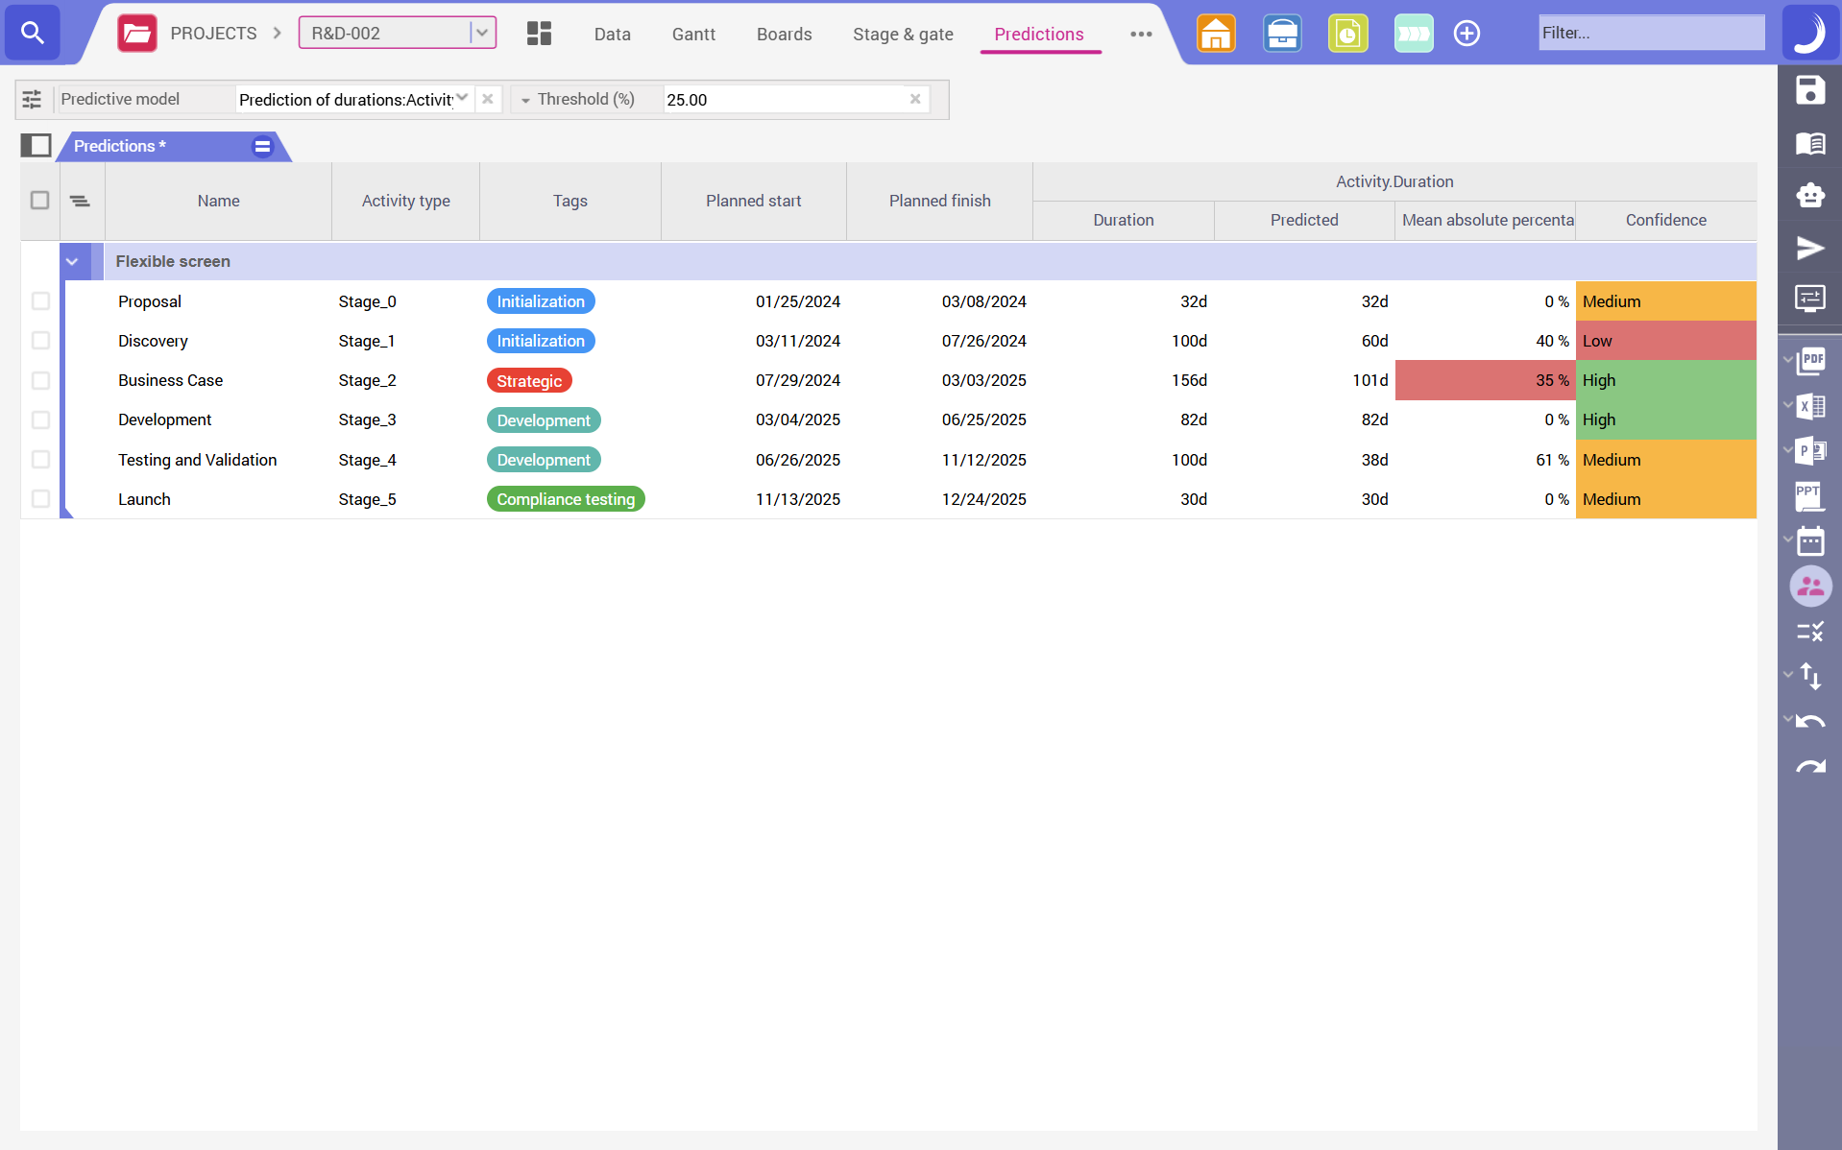Open the Predictions tab menu button
This screenshot has height=1150, width=1842.
(262, 146)
